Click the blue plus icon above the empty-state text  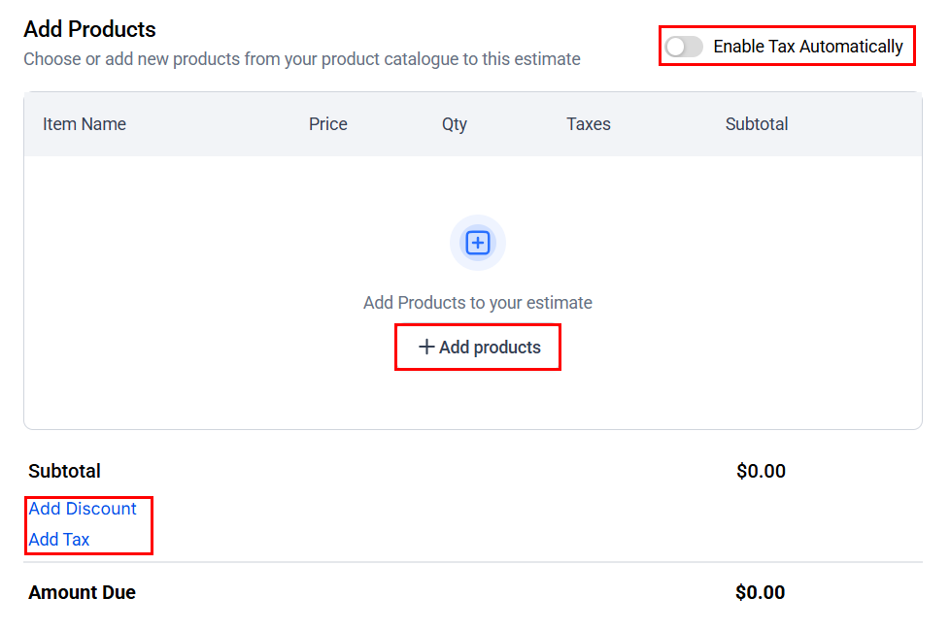point(477,243)
